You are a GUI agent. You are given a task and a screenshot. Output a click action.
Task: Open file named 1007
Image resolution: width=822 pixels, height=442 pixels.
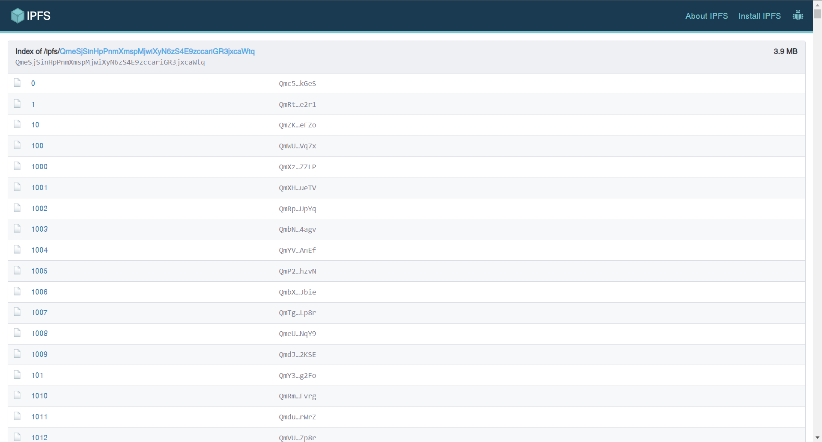point(39,312)
